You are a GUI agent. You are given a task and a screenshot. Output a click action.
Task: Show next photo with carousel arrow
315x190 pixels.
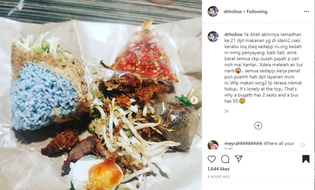(x=194, y=100)
